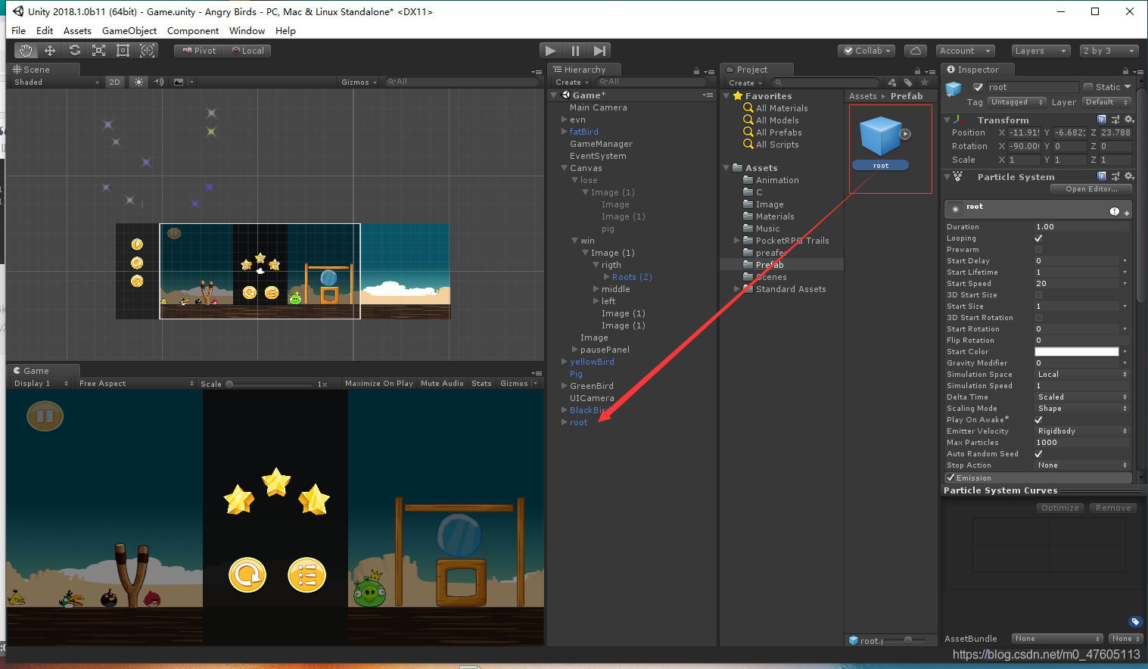
Task: Open the Tag Untagged dropdown
Action: coord(1016,102)
